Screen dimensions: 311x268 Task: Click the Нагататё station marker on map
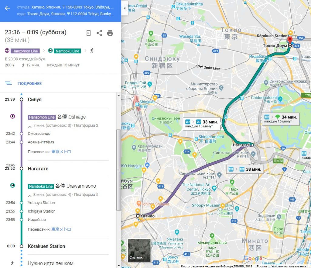click(252, 145)
